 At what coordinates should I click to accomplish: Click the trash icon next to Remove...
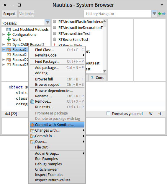click(32, 101)
